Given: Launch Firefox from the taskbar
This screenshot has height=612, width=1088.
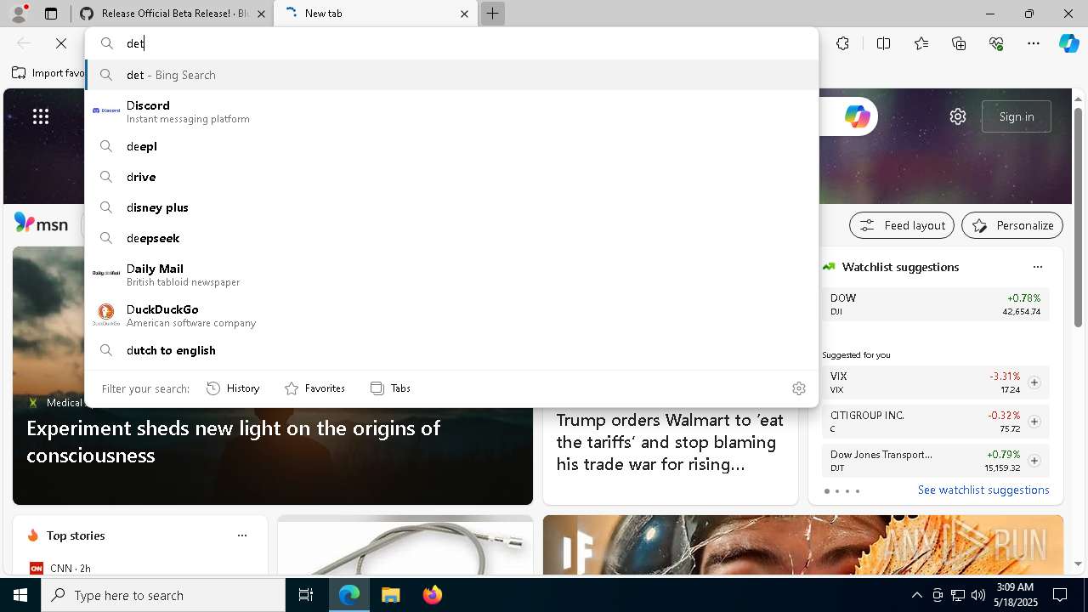Looking at the screenshot, I should click(432, 595).
